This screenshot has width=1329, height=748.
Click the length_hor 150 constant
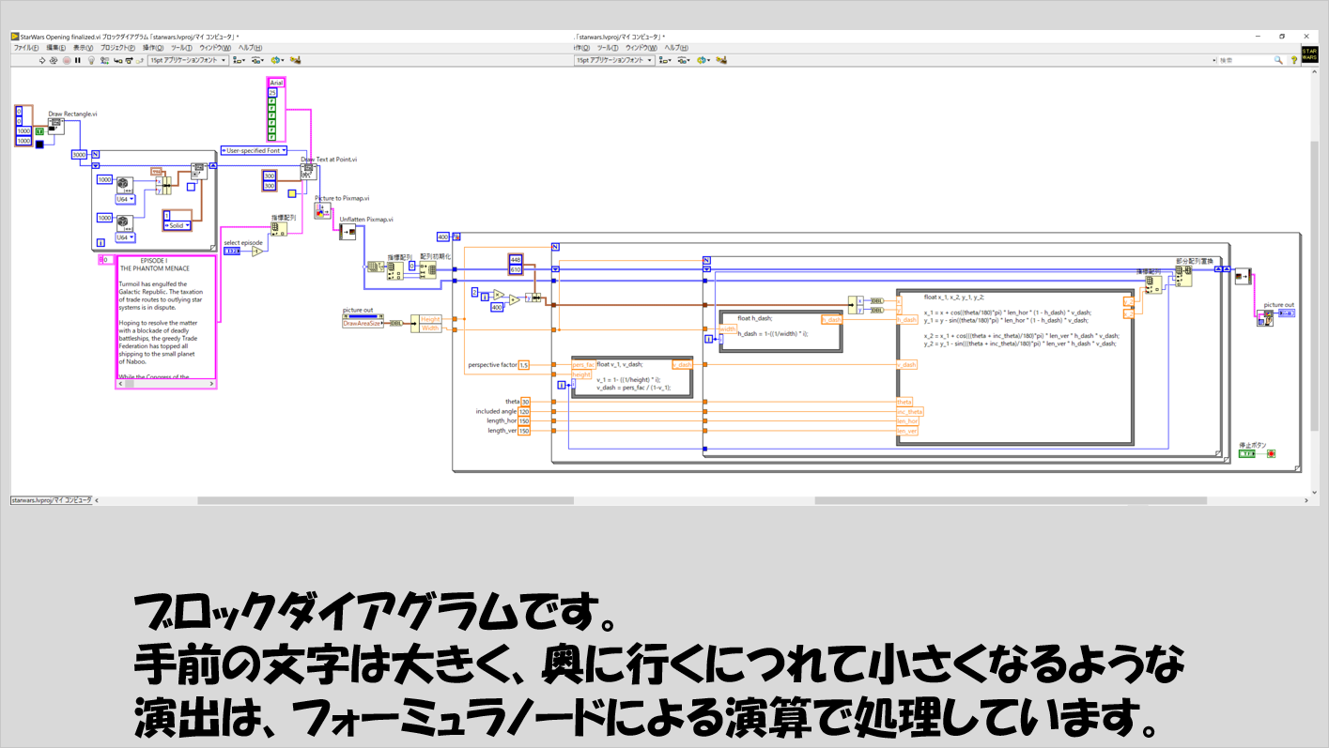[524, 420]
